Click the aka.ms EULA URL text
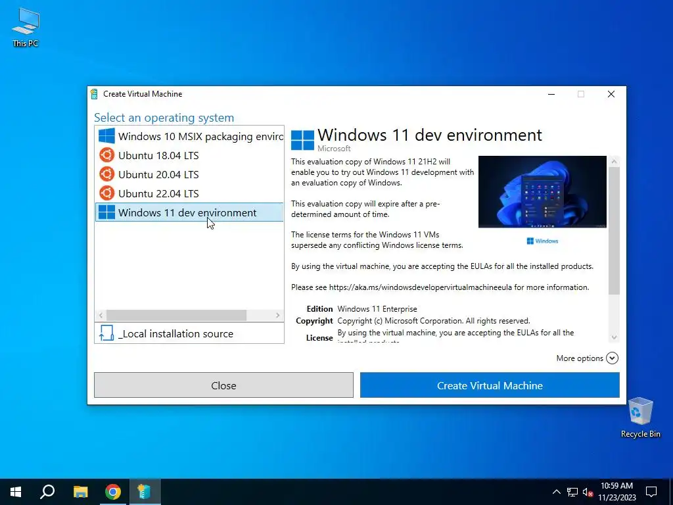Screen dimensions: 673x505 (x=420, y=287)
